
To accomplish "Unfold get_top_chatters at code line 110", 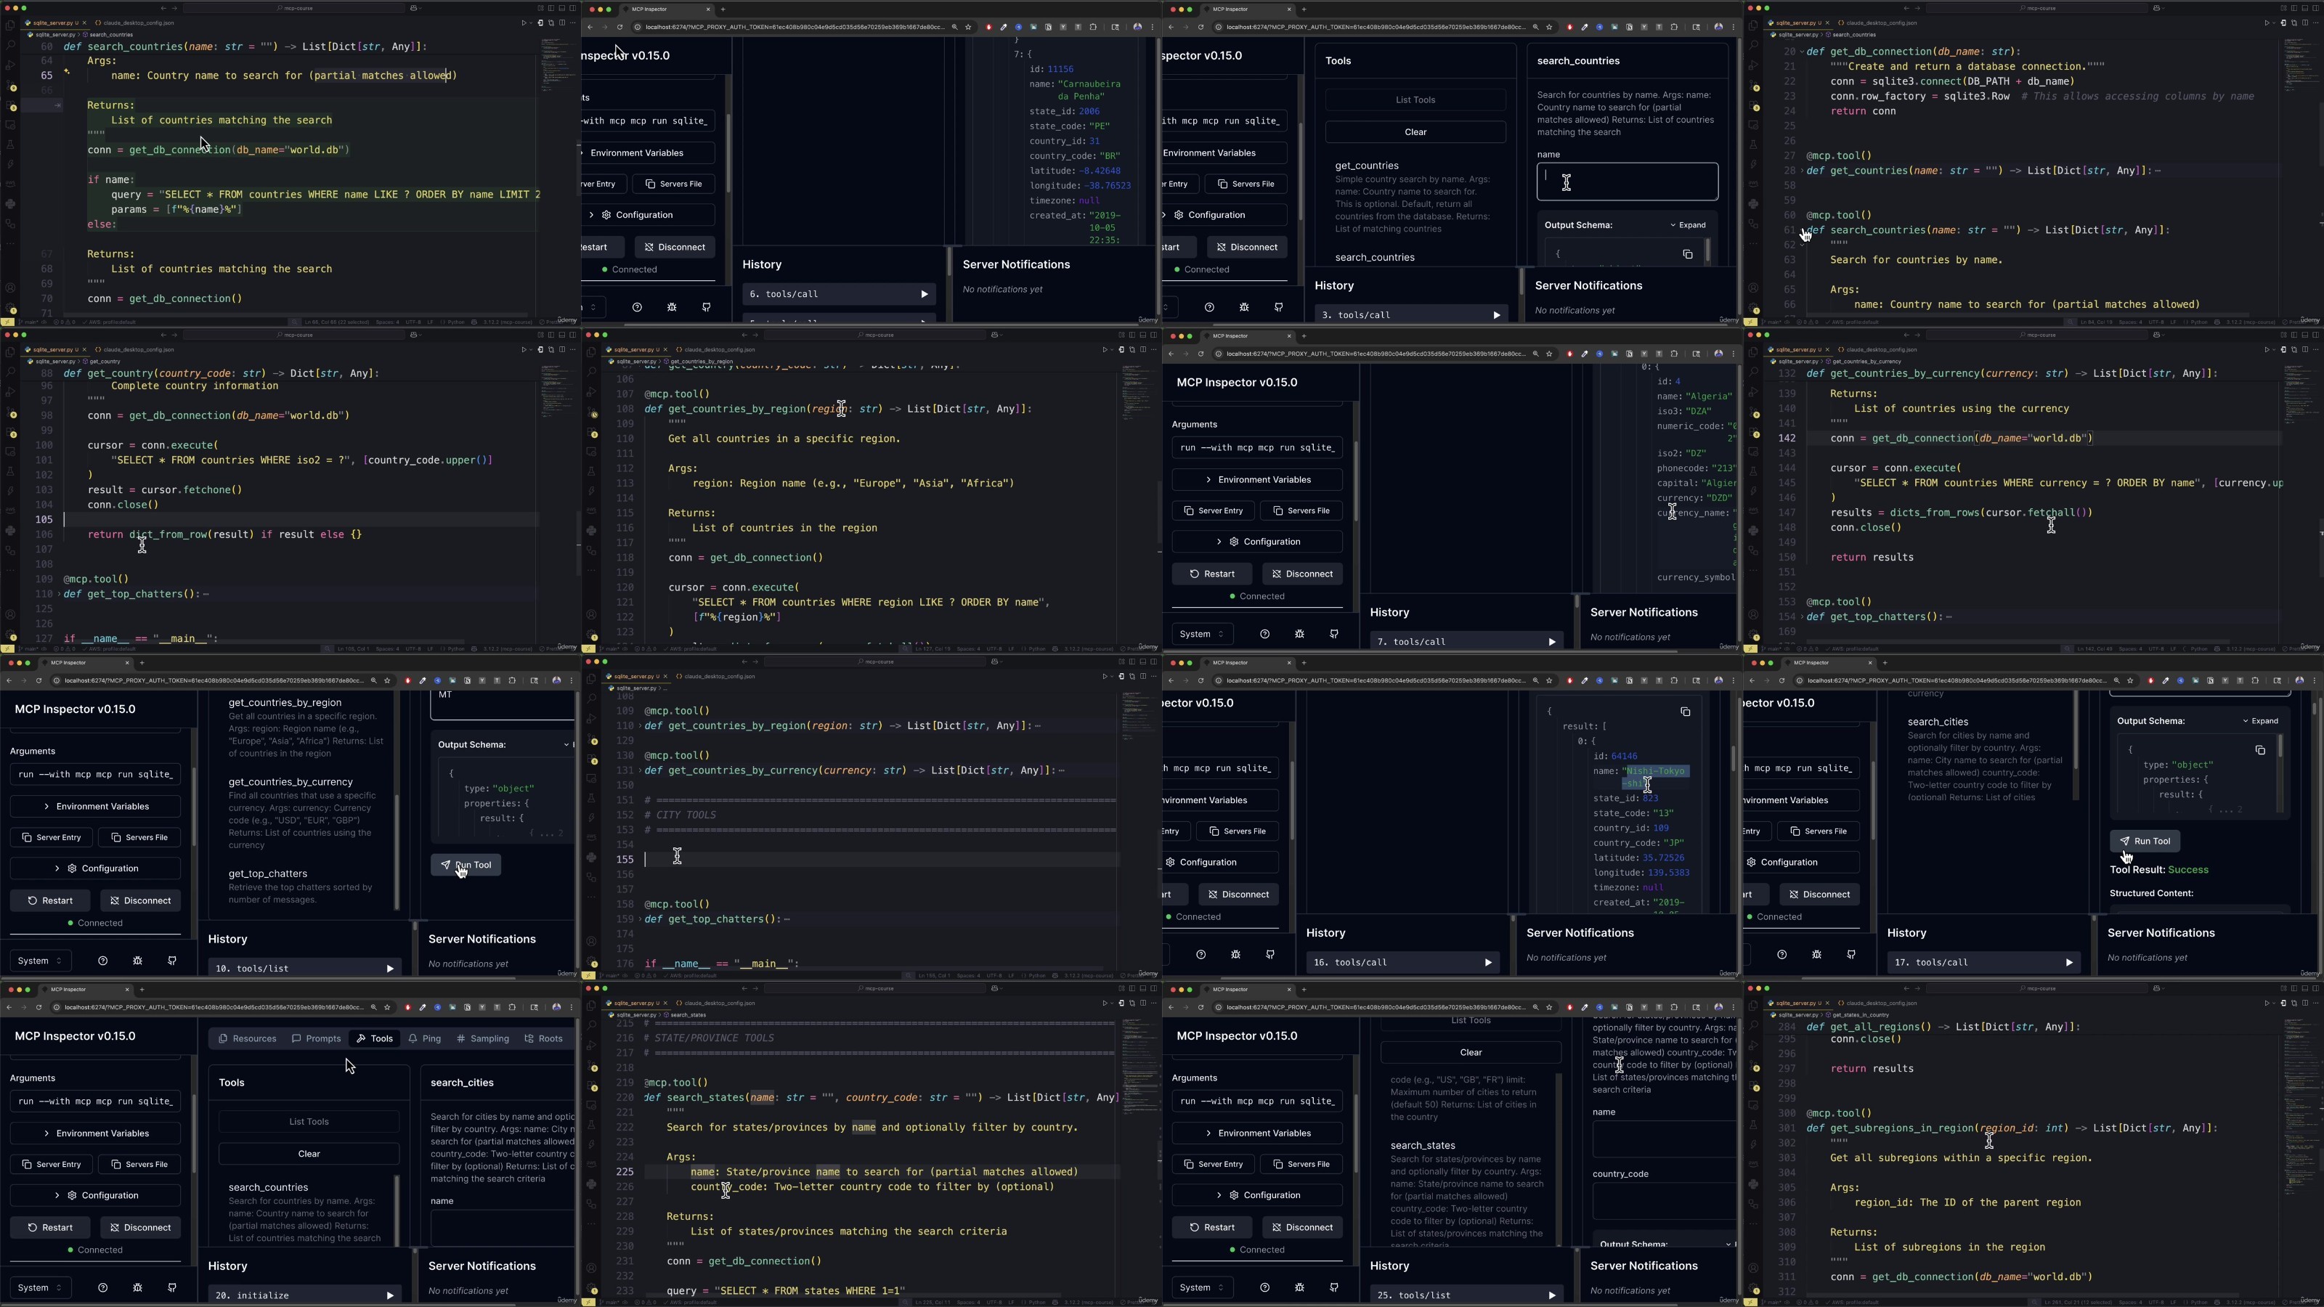I will [60, 595].
